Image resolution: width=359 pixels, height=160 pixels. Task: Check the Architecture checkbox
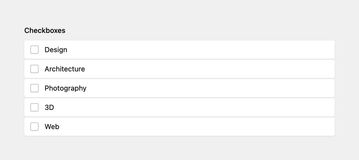coord(34,69)
